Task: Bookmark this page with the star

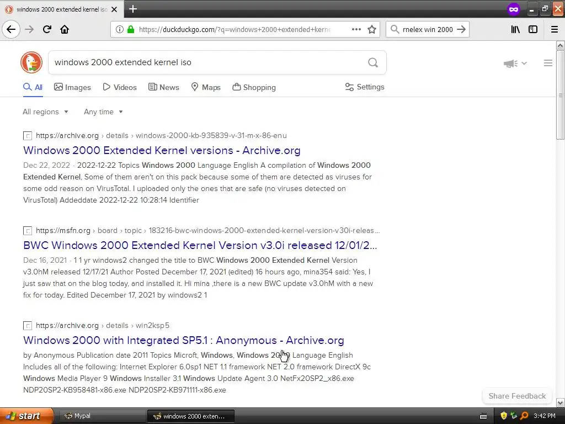Action: (372, 30)
